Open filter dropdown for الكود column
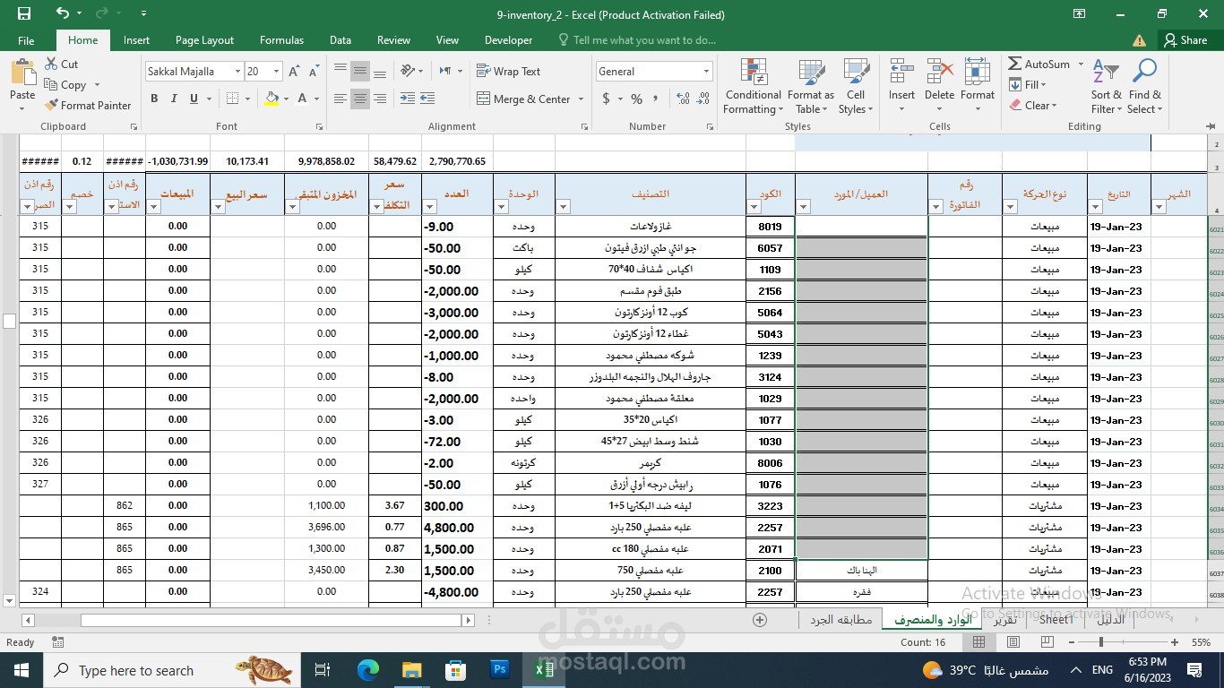 754,207
